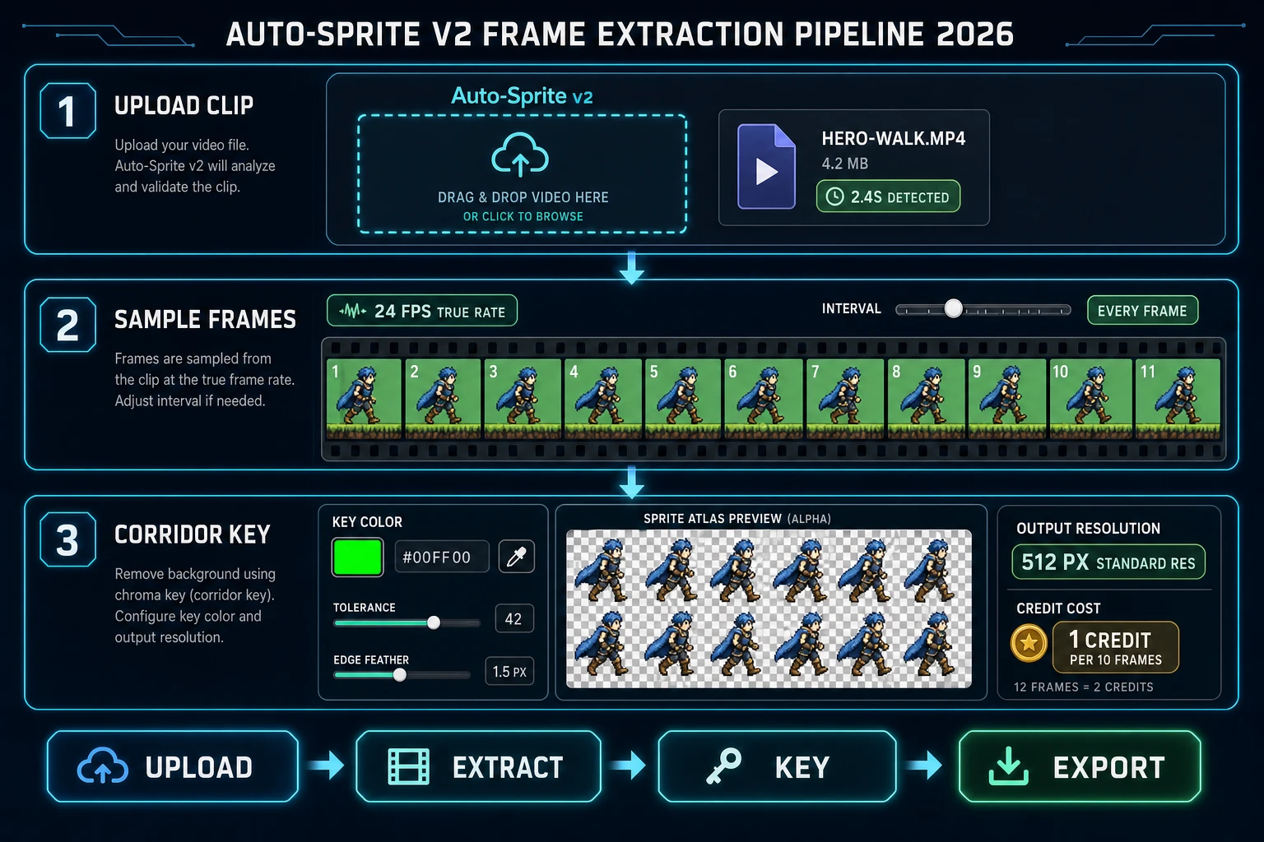Select frame 11 thumbnail in filmstrip

click(1178, 399)
